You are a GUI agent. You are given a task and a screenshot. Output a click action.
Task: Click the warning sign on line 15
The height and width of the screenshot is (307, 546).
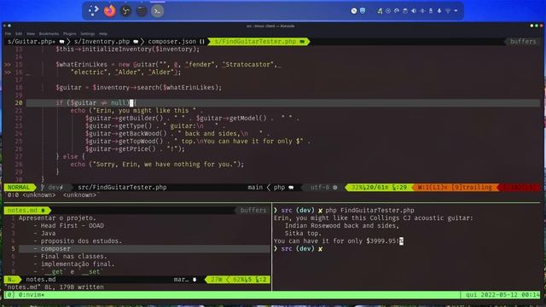pos(8,65)
